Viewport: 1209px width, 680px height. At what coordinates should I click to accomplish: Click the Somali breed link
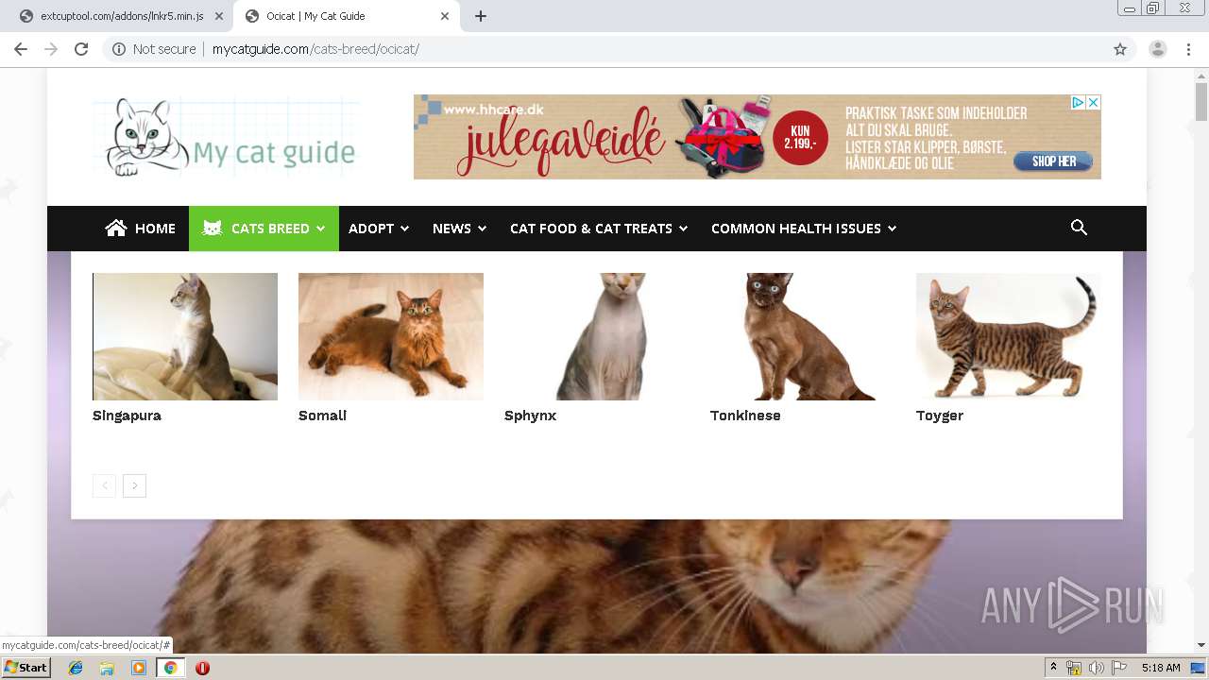[322, 416]
